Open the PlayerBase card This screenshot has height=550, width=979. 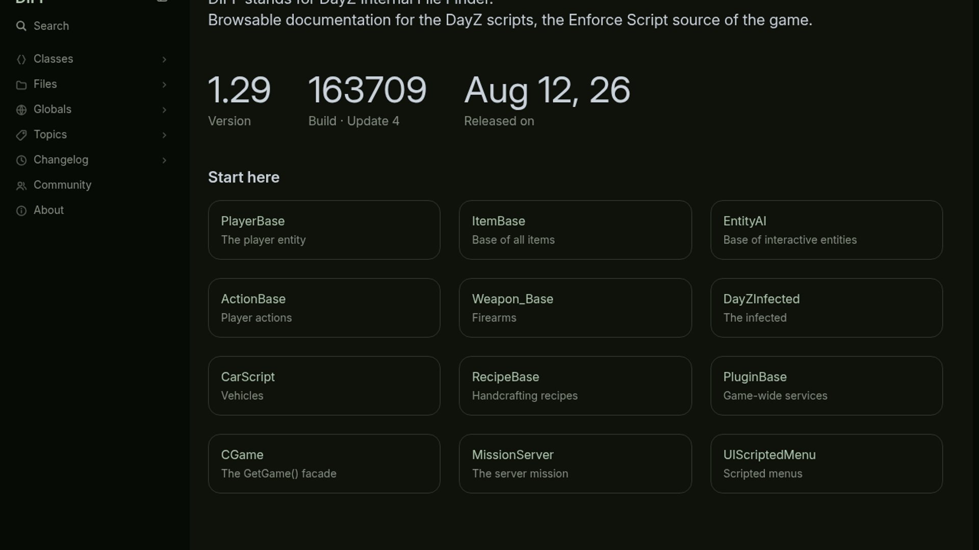coord(324,230)
